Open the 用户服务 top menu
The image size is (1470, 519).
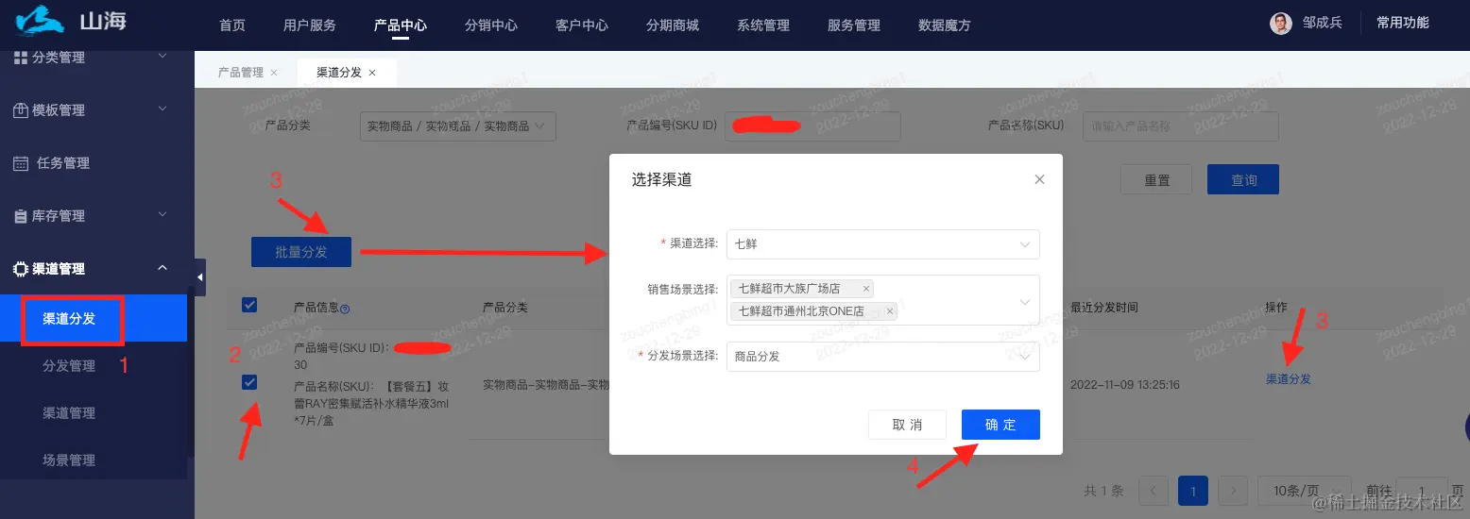point(310,25)
